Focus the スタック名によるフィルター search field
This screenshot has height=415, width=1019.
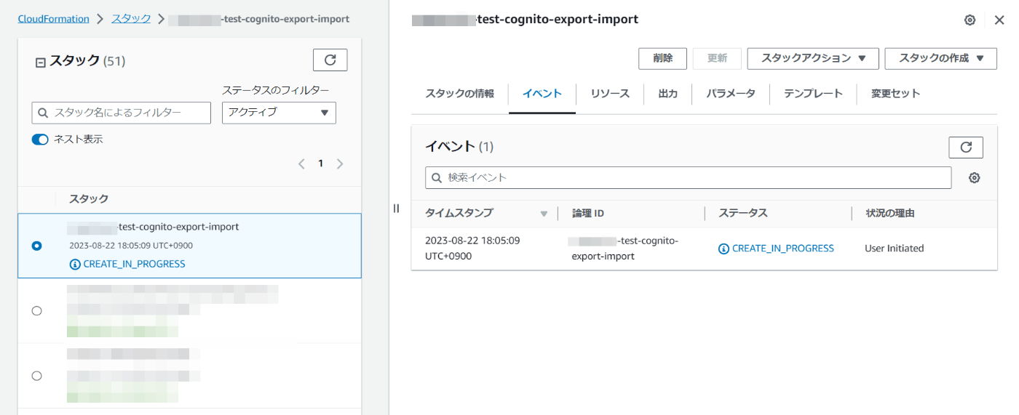click(x=122, y=113)
